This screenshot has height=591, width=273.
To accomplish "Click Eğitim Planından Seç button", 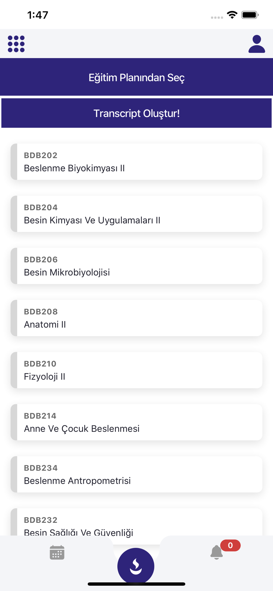I will (x=136, y=77).
